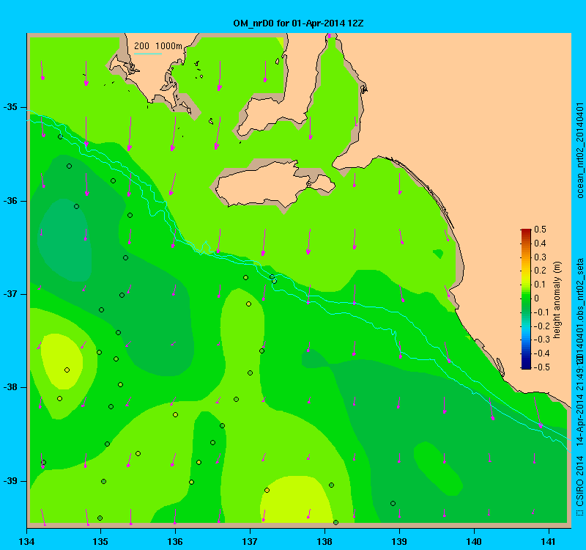Select the 0.5 label on the color bar

tap(540, 230)
